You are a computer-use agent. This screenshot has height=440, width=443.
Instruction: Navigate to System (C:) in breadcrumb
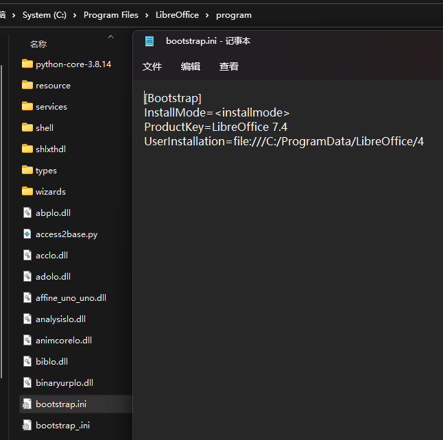45,15
